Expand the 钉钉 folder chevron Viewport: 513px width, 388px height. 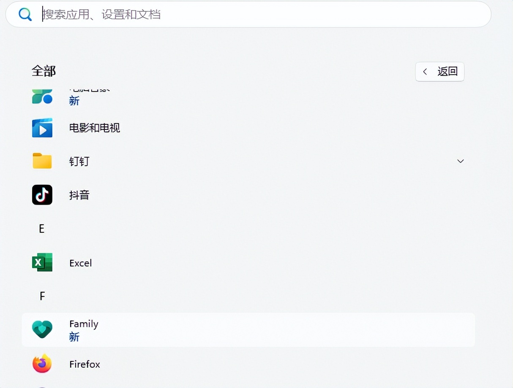[461, 161]
